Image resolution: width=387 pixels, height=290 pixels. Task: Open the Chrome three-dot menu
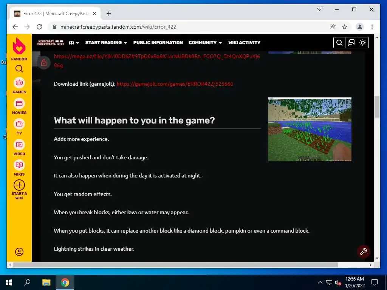(x=372, y=27)
